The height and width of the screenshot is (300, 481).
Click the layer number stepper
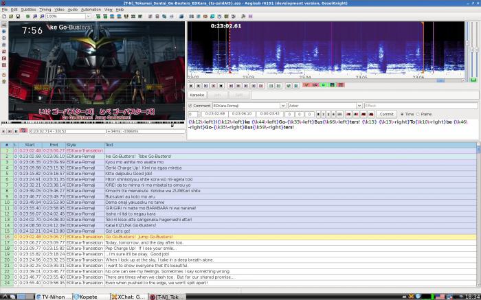[199, 114]
